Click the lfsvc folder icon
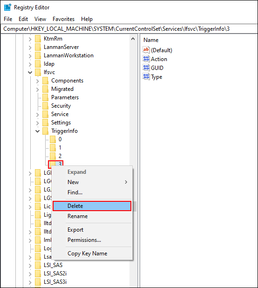Viewport: 258px width, 288px height. [38, 72]
